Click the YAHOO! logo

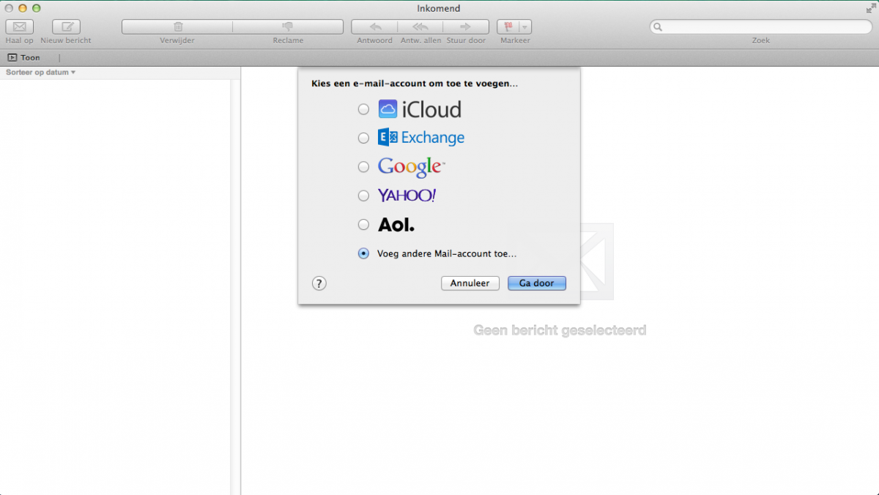tap(407, 196)
